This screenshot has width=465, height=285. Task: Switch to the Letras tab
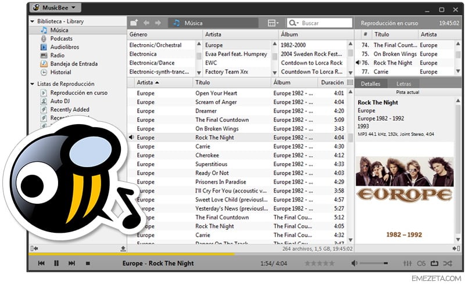coord(403,84)
